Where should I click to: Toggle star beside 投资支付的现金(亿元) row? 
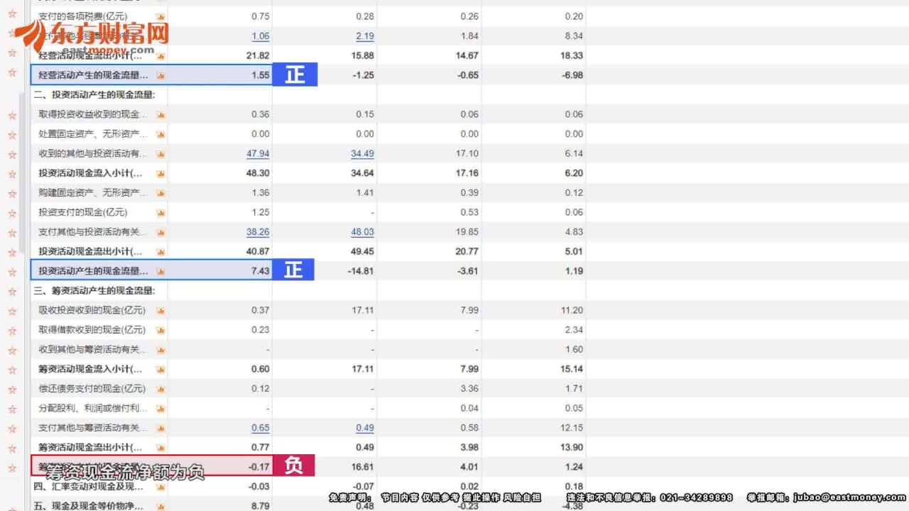11,213
